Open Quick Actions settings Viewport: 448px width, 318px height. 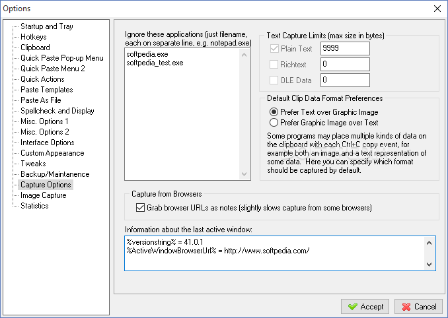(x=42, y=79)
